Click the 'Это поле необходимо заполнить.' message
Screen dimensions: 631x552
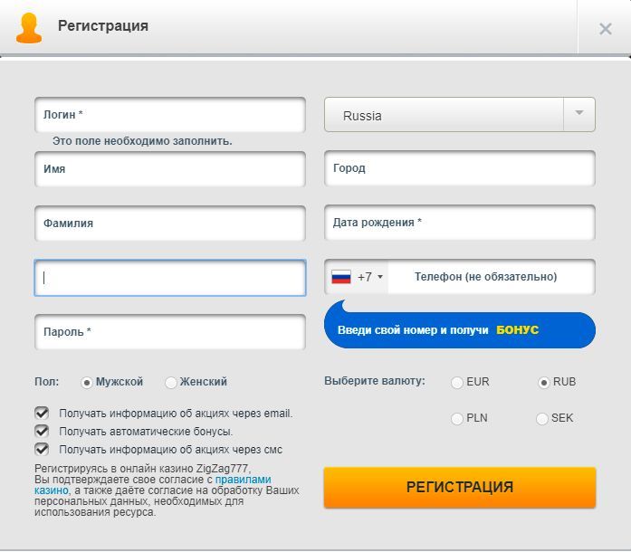142,141
